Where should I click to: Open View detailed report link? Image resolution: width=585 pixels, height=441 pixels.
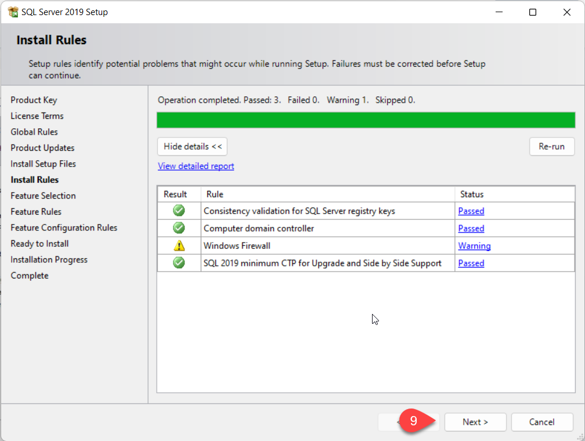196,166
